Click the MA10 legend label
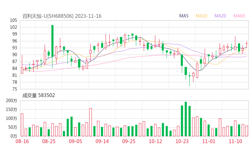Screen dimensions: 252x149 (x=201, y=16)
